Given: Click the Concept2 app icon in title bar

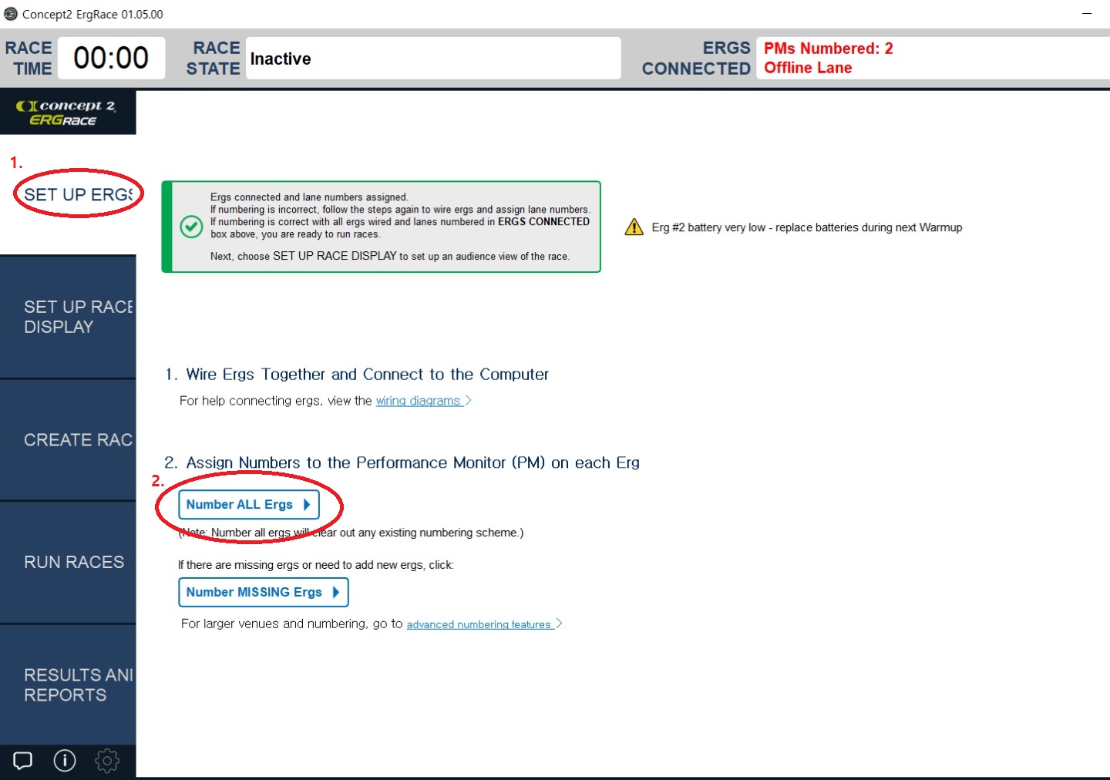Looking at the screenshot, I should pos(11,14).
